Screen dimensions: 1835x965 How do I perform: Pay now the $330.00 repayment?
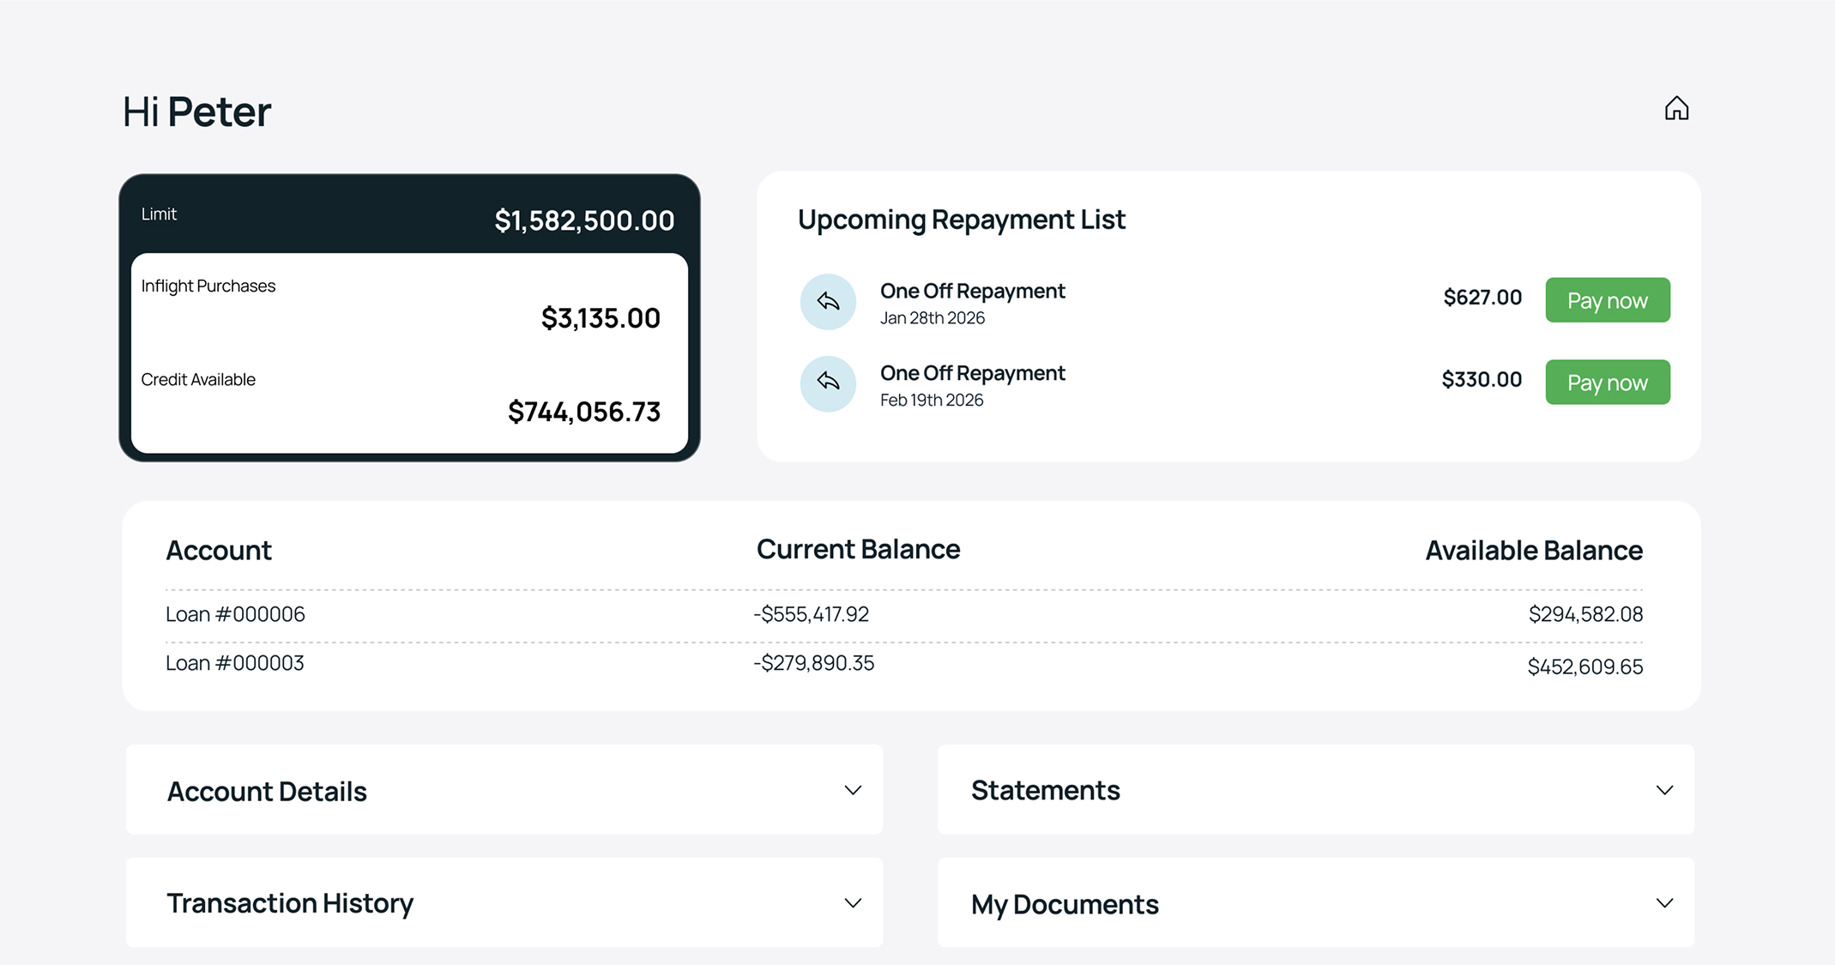pos(1607,383)
